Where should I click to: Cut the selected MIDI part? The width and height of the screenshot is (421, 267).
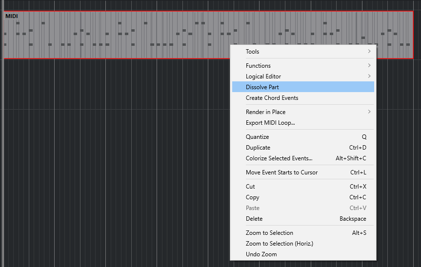(250, 187)
